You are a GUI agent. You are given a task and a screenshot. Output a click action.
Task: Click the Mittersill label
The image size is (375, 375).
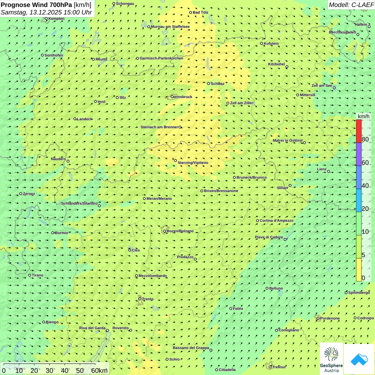click(307, 95)
